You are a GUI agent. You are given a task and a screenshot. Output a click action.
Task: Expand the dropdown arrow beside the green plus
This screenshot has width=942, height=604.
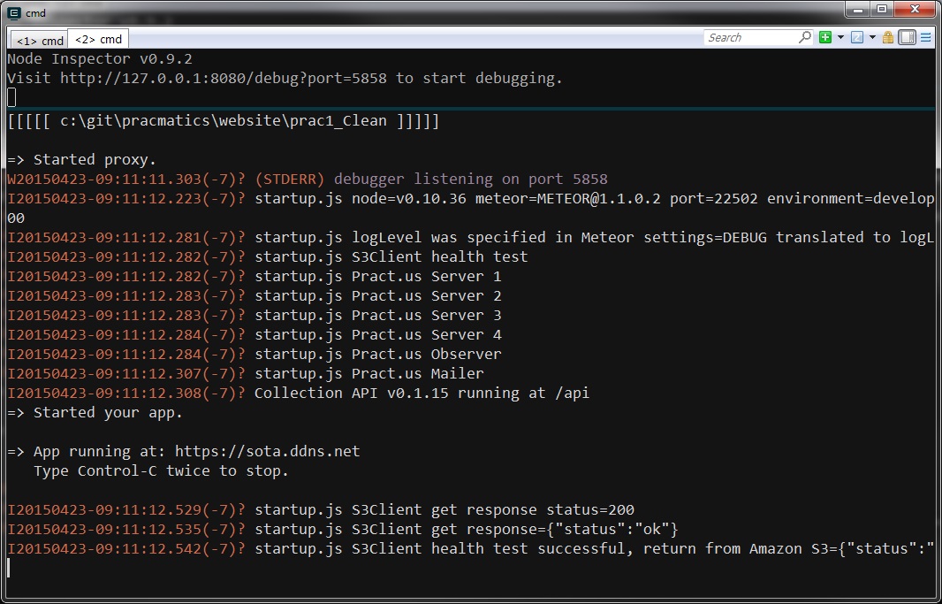click(840, 37)
